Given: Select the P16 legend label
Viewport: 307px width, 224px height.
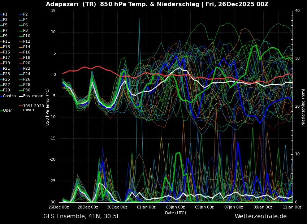Looking at the screenshot, I should [x=27, y=52].
